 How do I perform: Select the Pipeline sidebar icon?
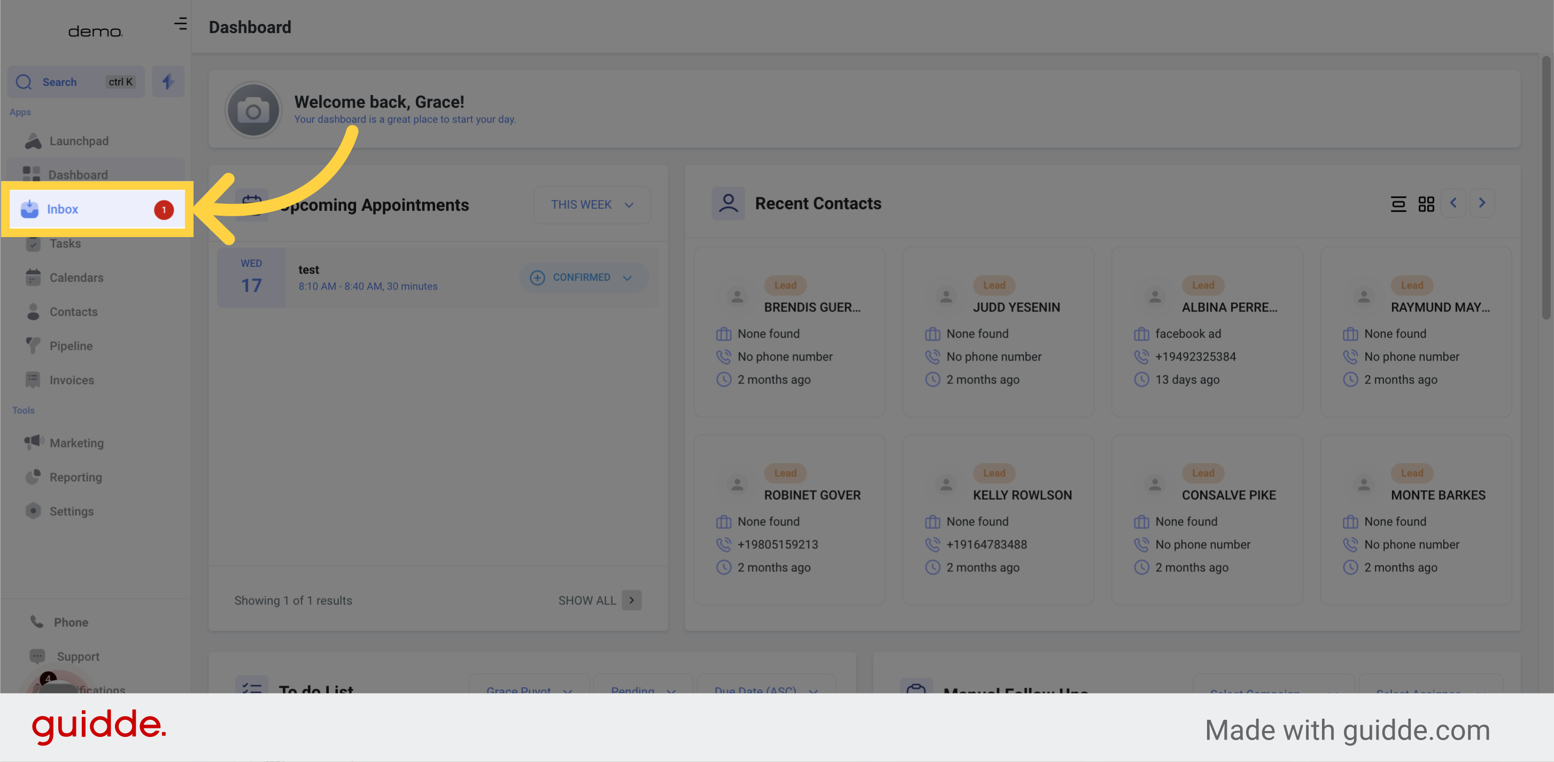(x=71, y=345)
